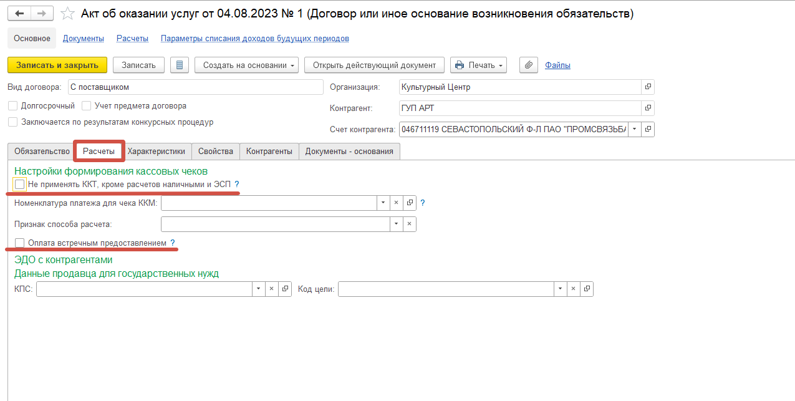Open Контрагент field details icon
This screenshot has height=401, width=795.
click(x=648, y=109)
